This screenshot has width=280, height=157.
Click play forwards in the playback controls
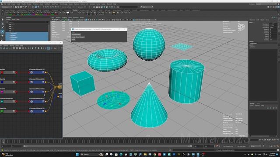270,140
